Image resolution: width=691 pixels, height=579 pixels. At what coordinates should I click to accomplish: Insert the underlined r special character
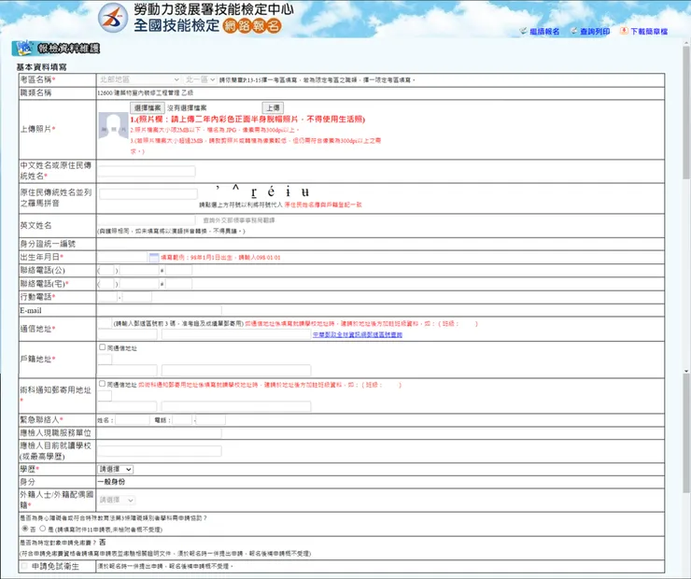click(x=254, y=192)
